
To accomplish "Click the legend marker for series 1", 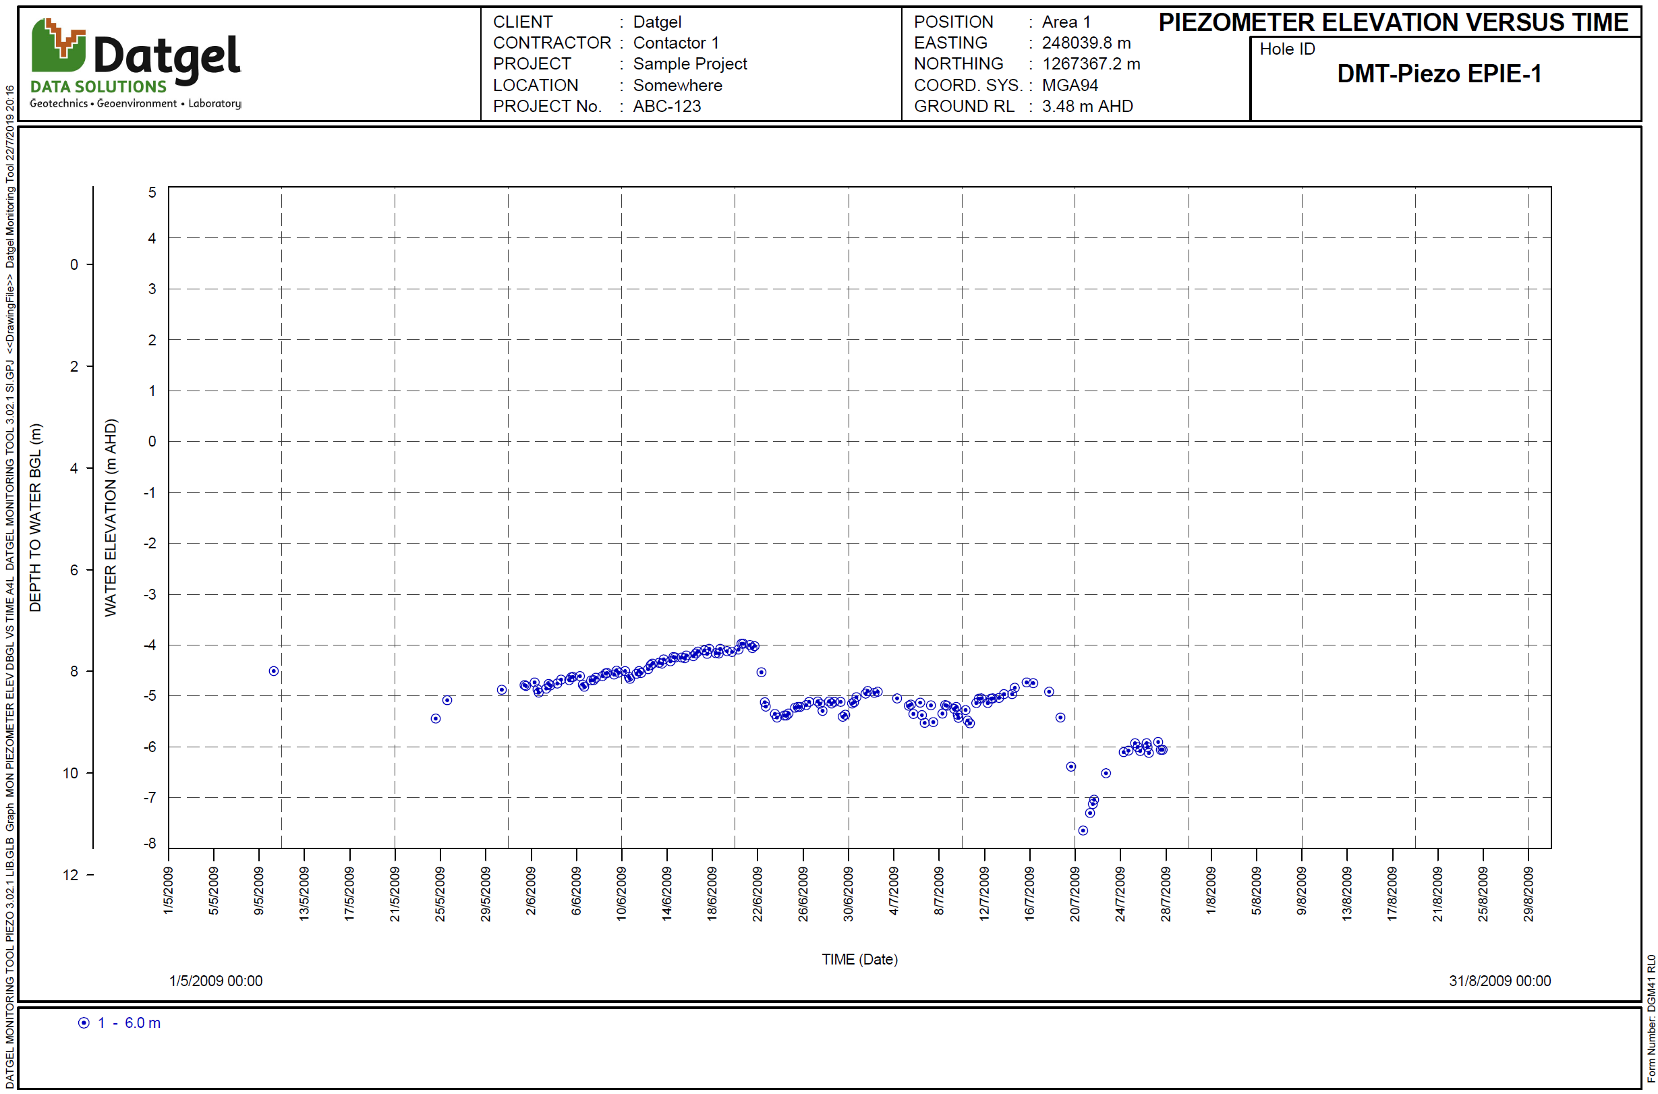I will pos(84,1023).
